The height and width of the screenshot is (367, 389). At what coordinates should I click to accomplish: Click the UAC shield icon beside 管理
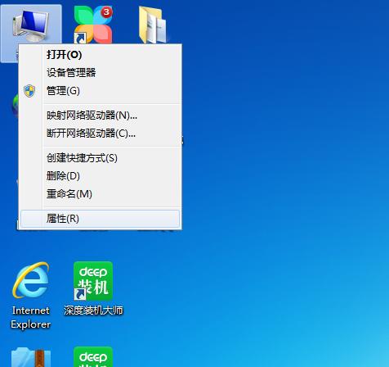tap(29, 91)
